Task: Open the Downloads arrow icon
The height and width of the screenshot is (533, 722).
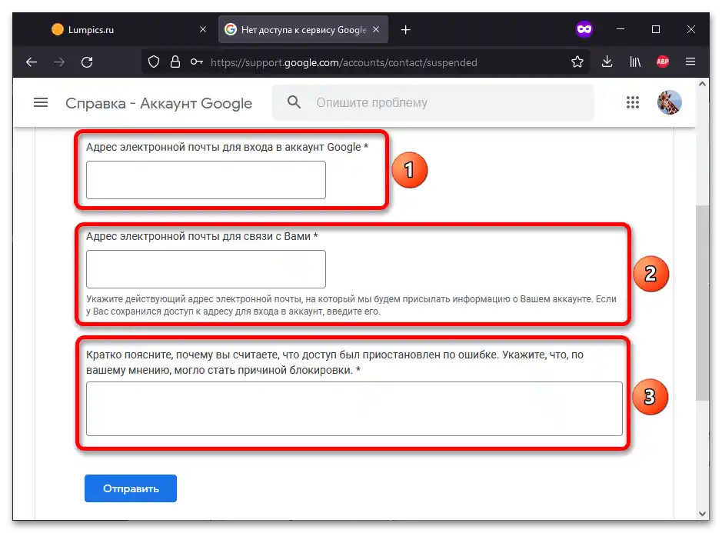Action: coord(607,62)
